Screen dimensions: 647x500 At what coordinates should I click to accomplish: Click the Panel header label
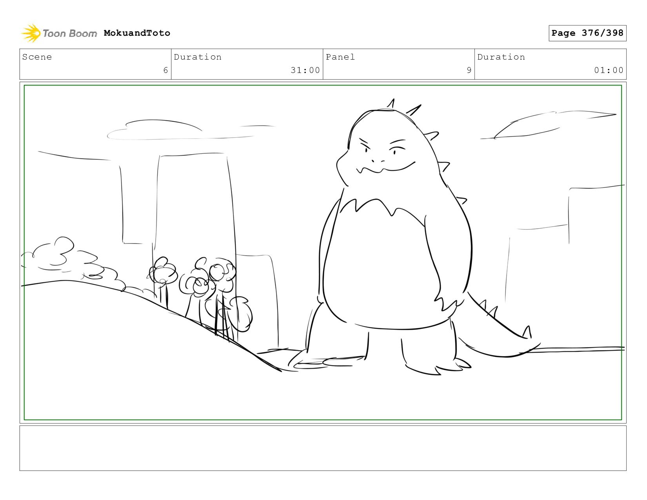pos(340,57)
